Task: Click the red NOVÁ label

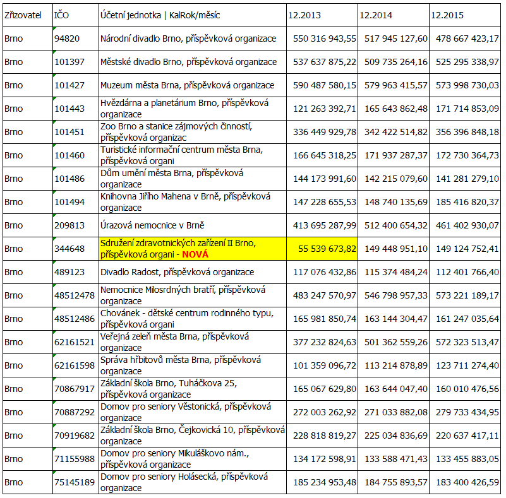Action: (x=195, y=254)
